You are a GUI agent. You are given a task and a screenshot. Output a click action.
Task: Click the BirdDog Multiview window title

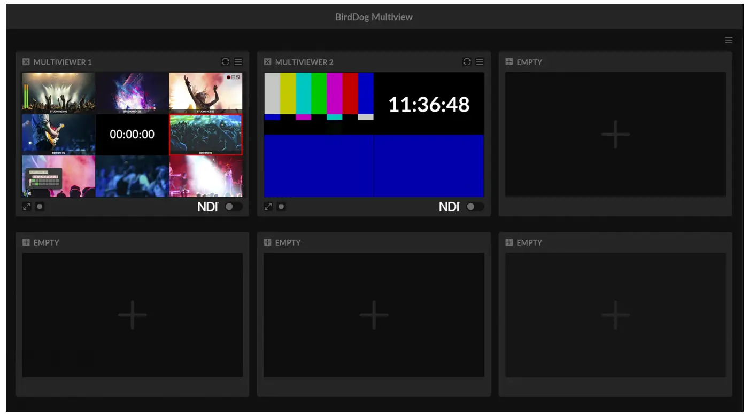pos(374,17)
